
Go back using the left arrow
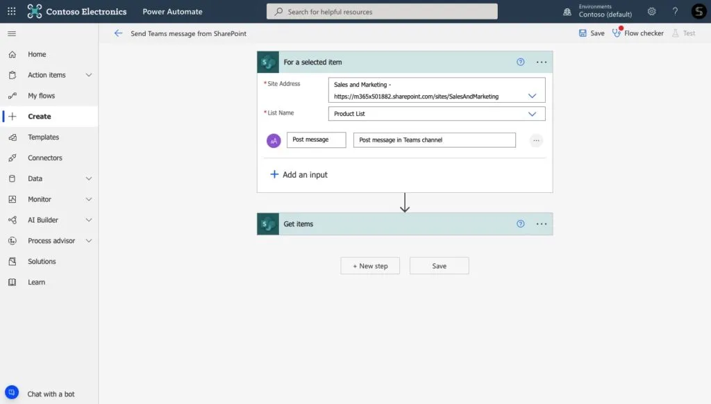(118, 33)
